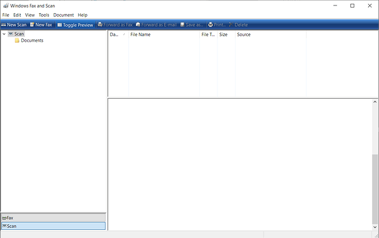Sort list by File Name column

pos(164,35)
